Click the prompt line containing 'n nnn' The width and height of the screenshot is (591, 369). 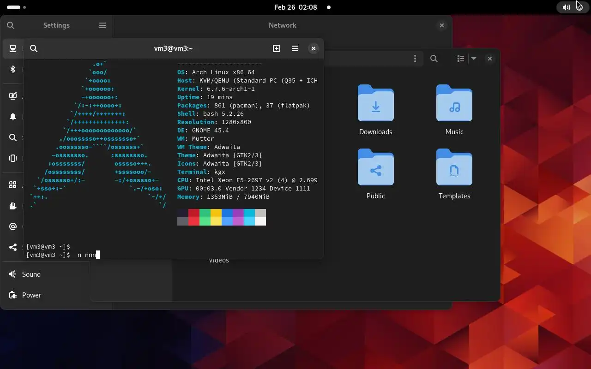pyautogui.click(x=63, y=255)
